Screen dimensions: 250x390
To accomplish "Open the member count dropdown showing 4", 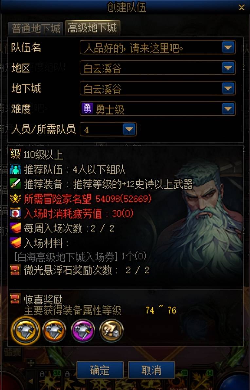I will click(129, 129).
